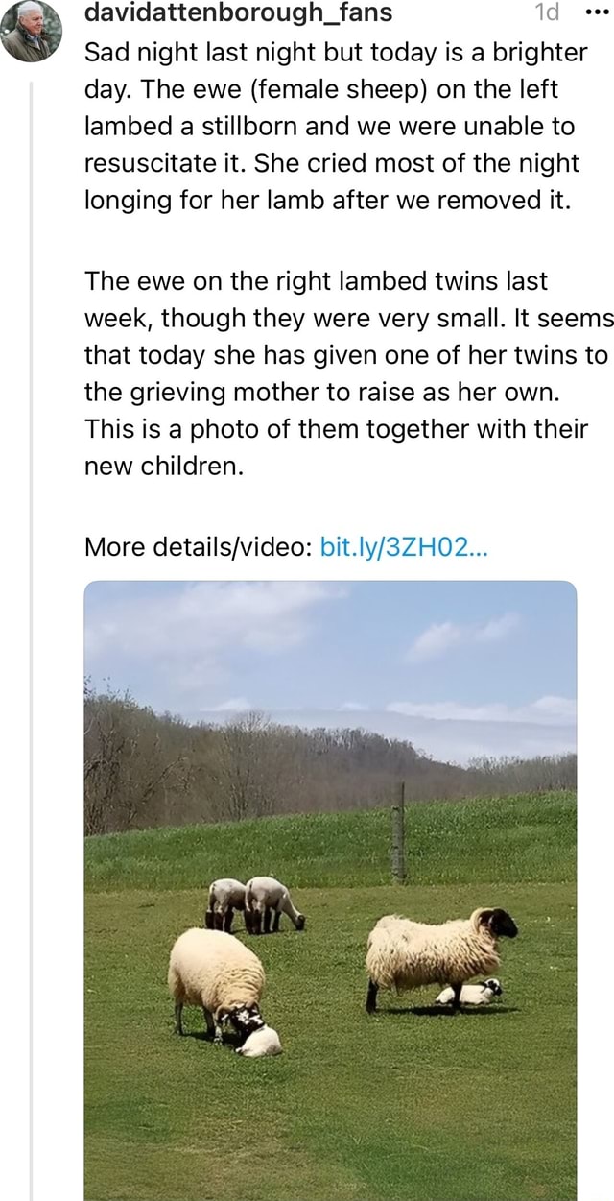Tap the 'new children.' closing text
The image size is (614, 1201).
[163, 466]
